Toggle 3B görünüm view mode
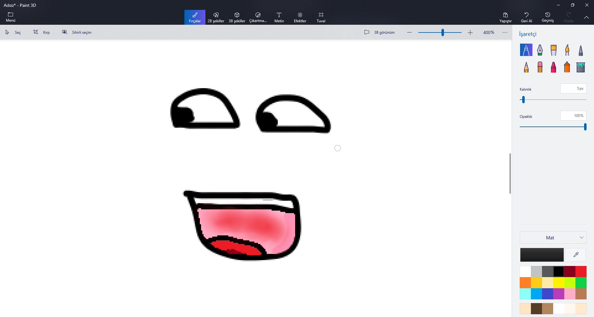The image size is (594, 317). click(x=379, y=32)
